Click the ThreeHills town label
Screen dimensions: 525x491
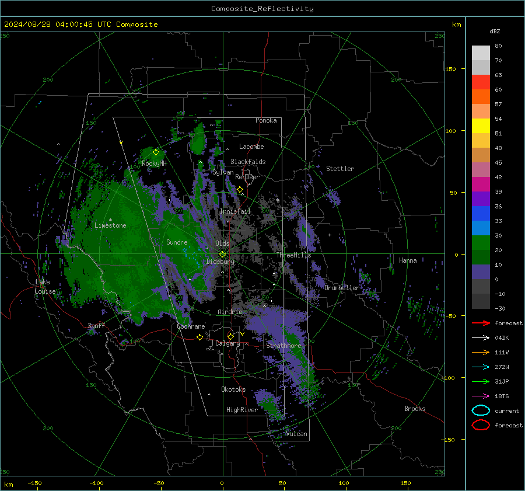[293, 255]
